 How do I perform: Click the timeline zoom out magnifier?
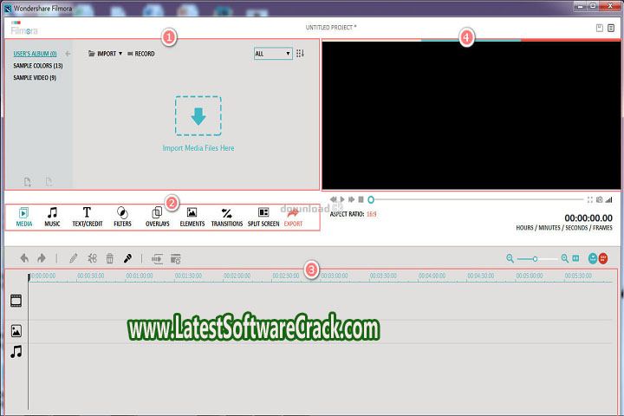click(510, 258)
